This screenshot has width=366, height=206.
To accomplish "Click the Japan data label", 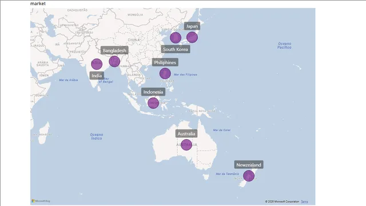I will [192, 26].
